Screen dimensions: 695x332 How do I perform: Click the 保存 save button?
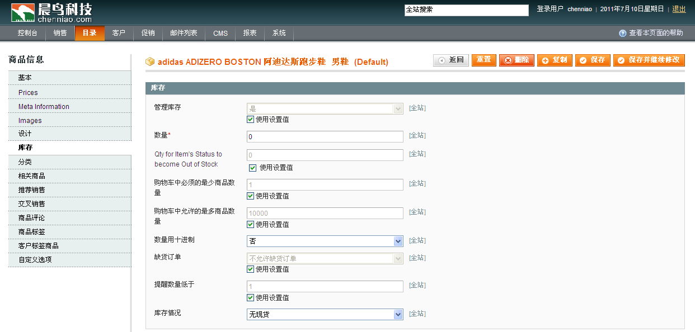[x=593, y=60]
